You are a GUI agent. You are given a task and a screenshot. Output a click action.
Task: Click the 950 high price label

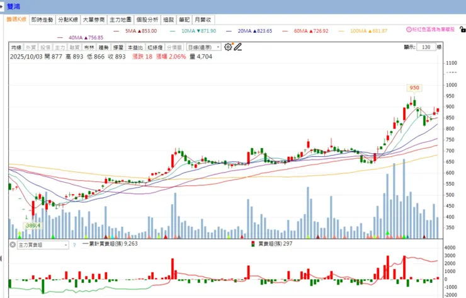[x=414, y=88]
